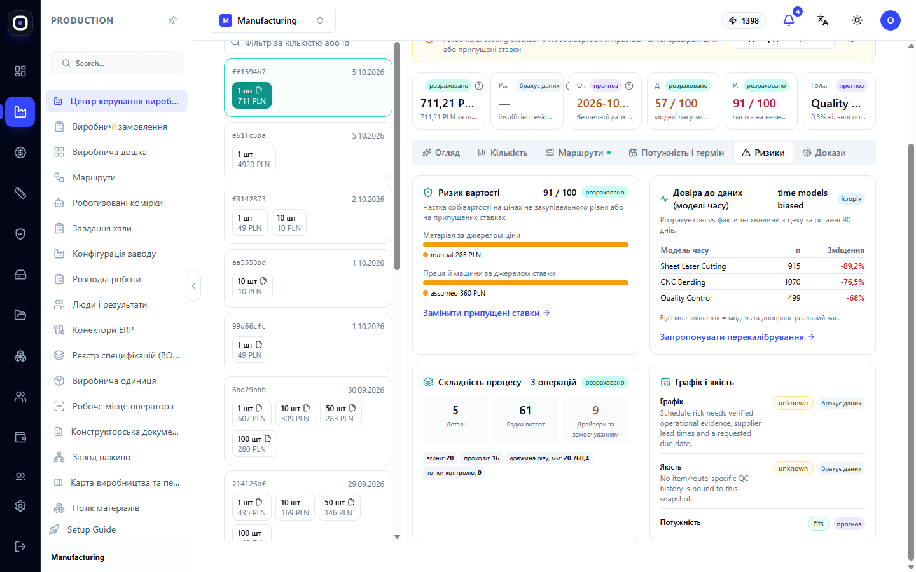Open the dashboard grid icon in the rail
Viewport: 916px width, 572px height.
[x=20, y=71]
